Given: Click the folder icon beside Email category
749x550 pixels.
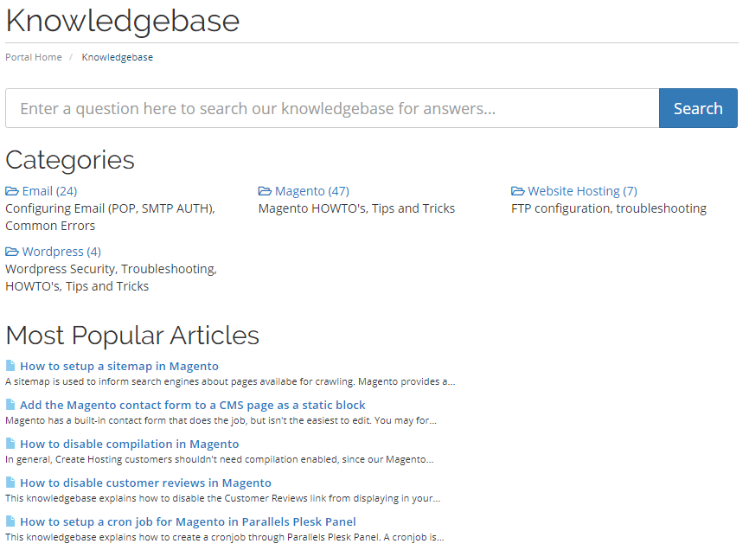Looking at the screenshot, I should click(x=12, y=191).
